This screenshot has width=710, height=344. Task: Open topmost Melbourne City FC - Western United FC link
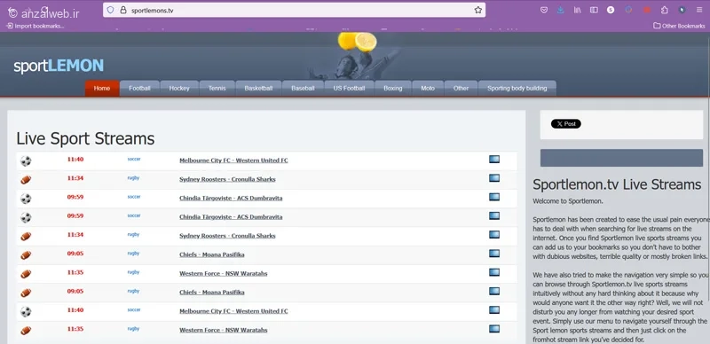233,160
